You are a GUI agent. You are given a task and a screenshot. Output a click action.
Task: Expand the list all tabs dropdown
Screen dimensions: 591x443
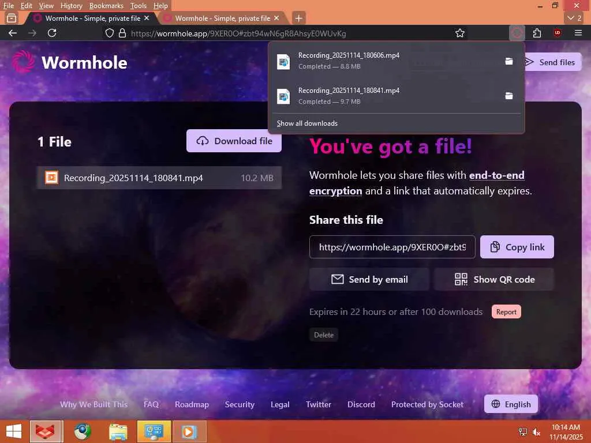[x=575, y=18]
